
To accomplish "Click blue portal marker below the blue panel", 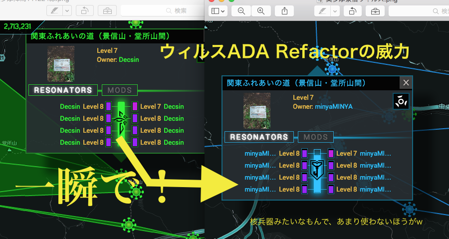I will 410,209.
